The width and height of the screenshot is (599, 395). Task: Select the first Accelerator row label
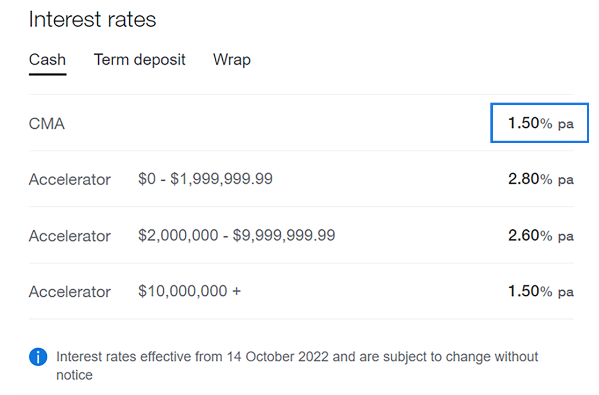(x=70, y=180)
